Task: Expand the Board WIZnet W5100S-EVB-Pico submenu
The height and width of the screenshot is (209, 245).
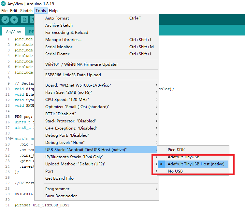Action: [x=96, y=85]
